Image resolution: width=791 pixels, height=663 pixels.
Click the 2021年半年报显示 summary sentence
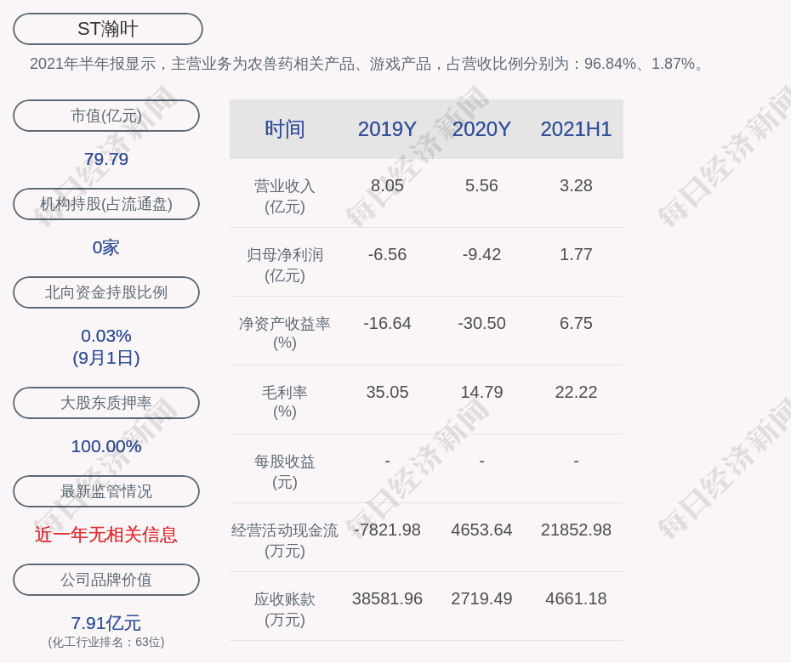pyautogui.click(x=367, y=64)
